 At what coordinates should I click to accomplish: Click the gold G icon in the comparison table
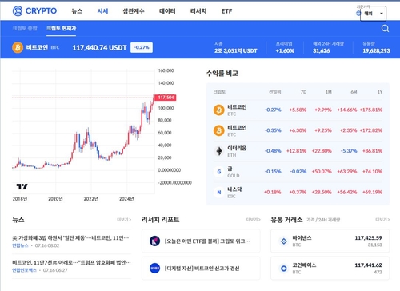point(219,172)
